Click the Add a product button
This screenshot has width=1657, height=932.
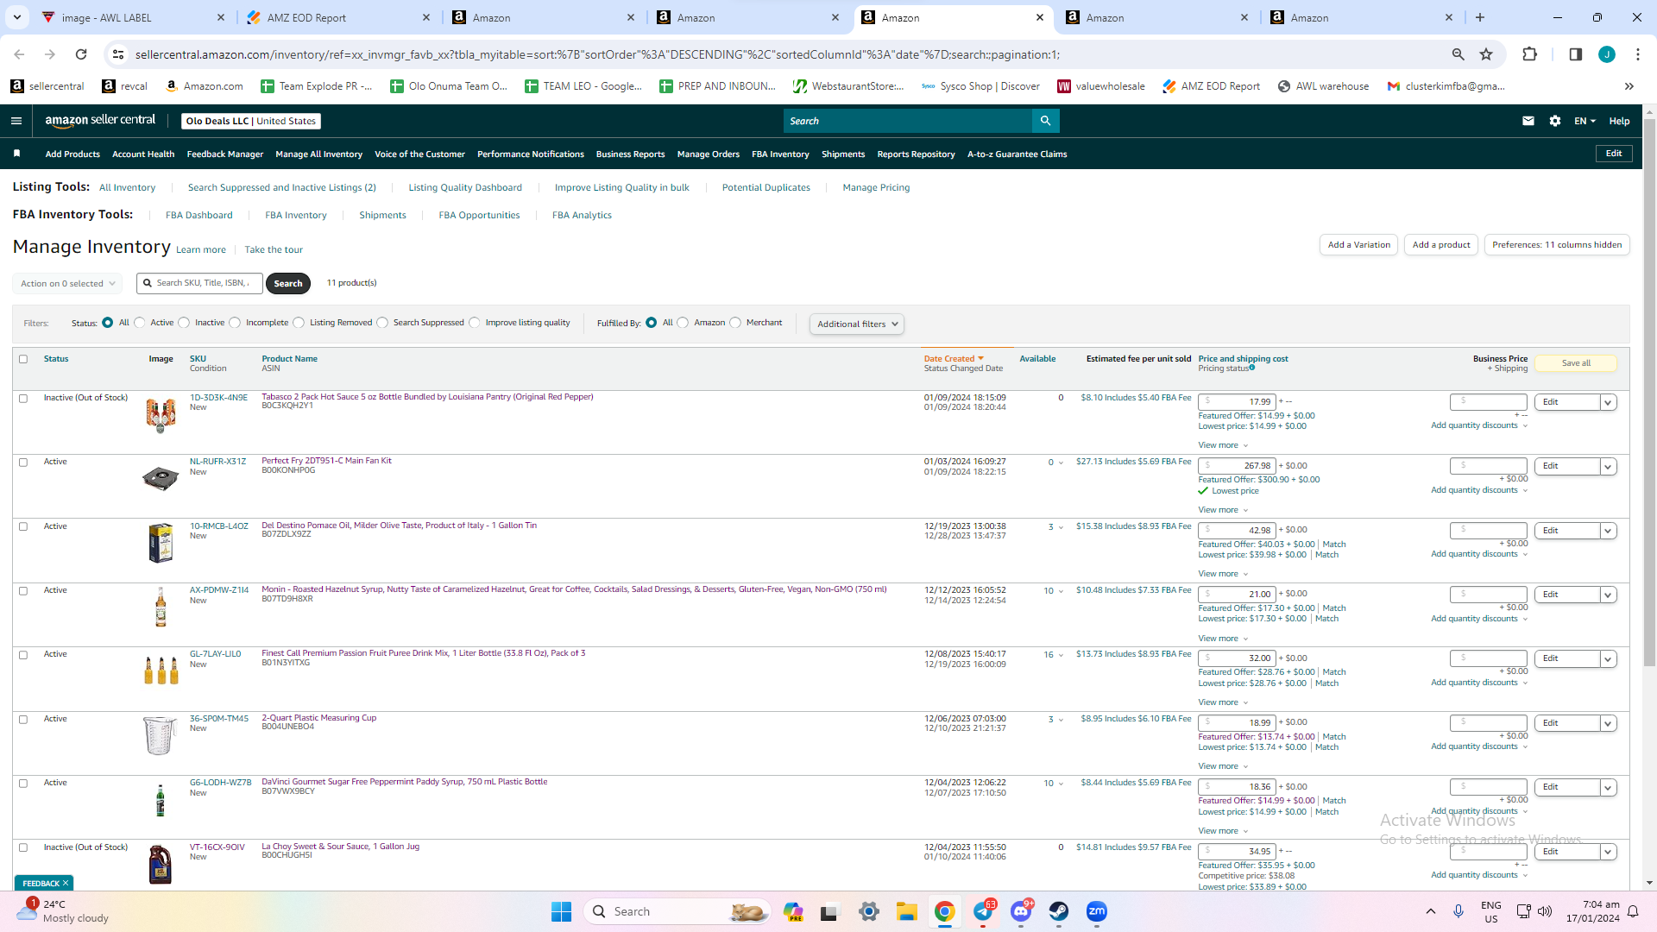point(1441,245)
